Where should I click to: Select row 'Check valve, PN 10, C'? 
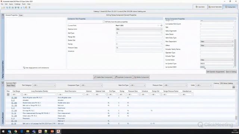pyautogui.click(x=120, y=116)
